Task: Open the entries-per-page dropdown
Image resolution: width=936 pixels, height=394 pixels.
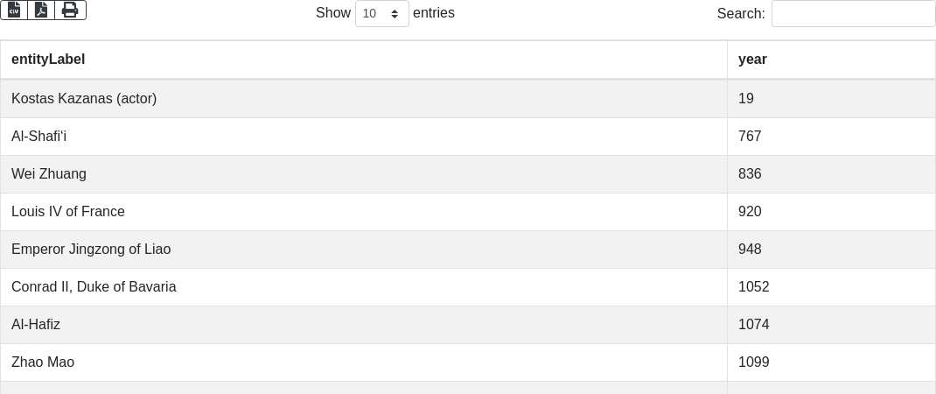Action: 381,14
